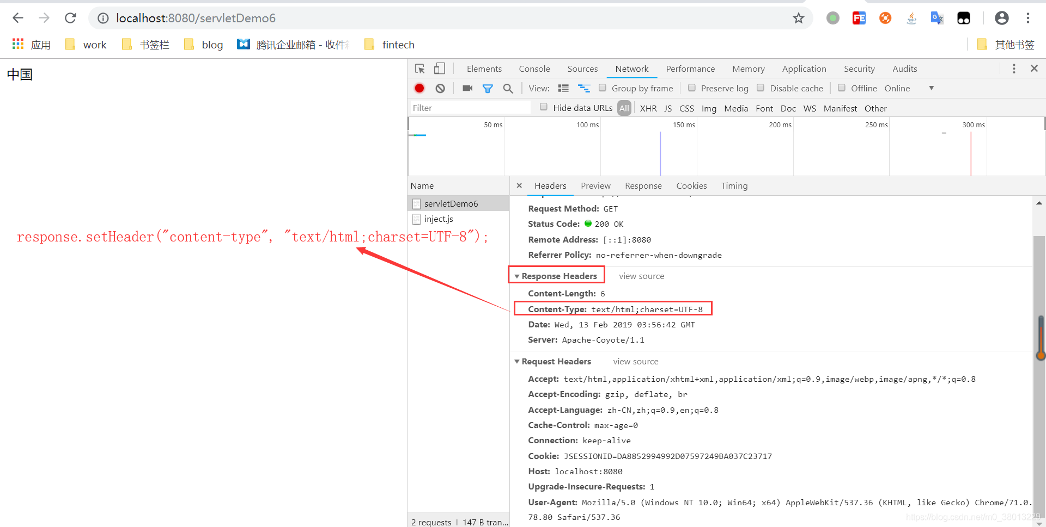Filter requests by XHR

(648, 108)
